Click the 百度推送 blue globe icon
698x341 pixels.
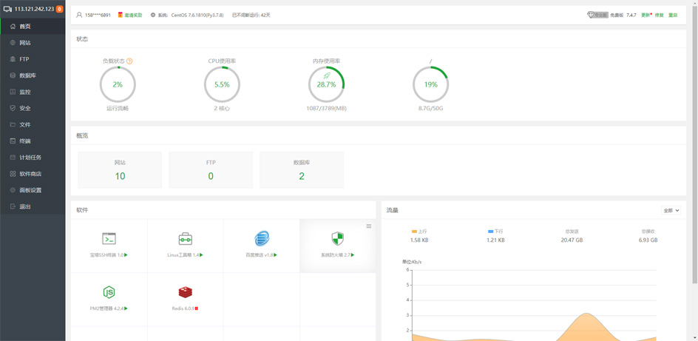262,239
